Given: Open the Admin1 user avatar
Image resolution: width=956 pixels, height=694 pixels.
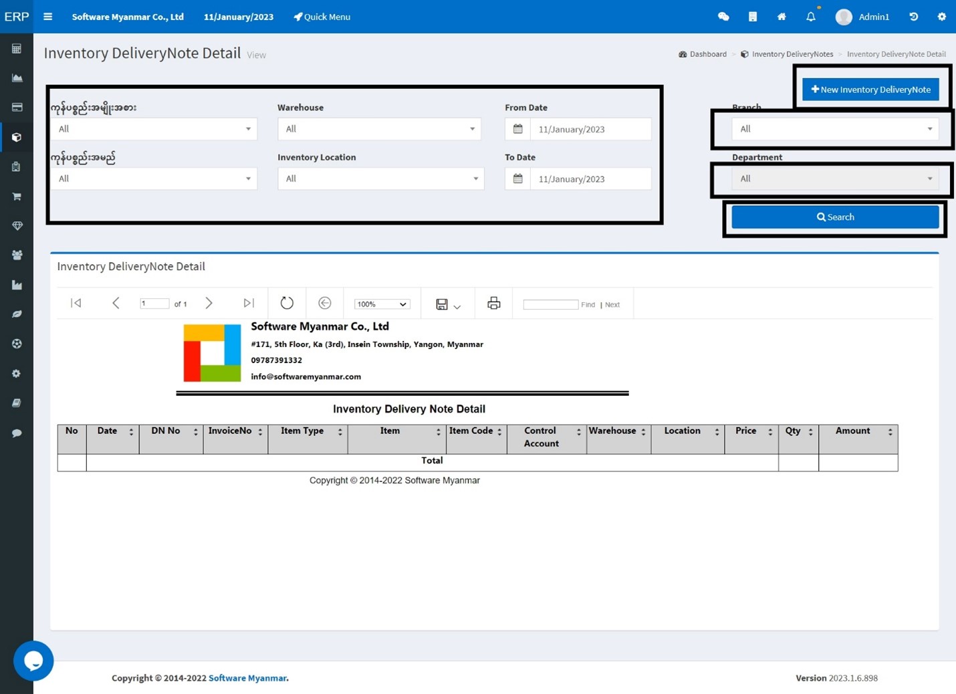Looking at the screenshot, I should tap(844, 17).
